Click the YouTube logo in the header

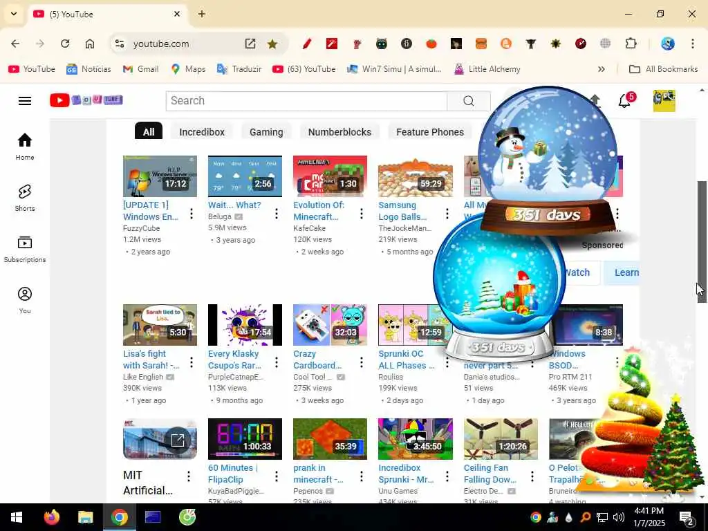coord(86,100)
